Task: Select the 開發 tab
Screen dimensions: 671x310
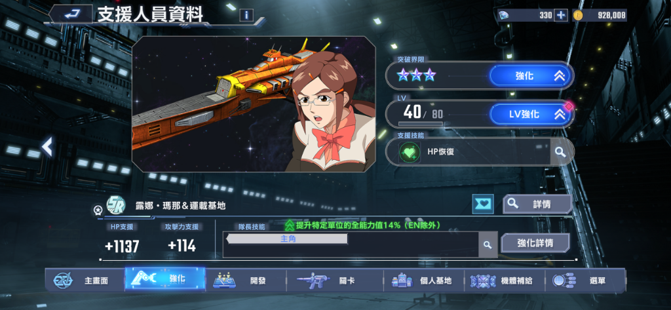Action: 246,281
